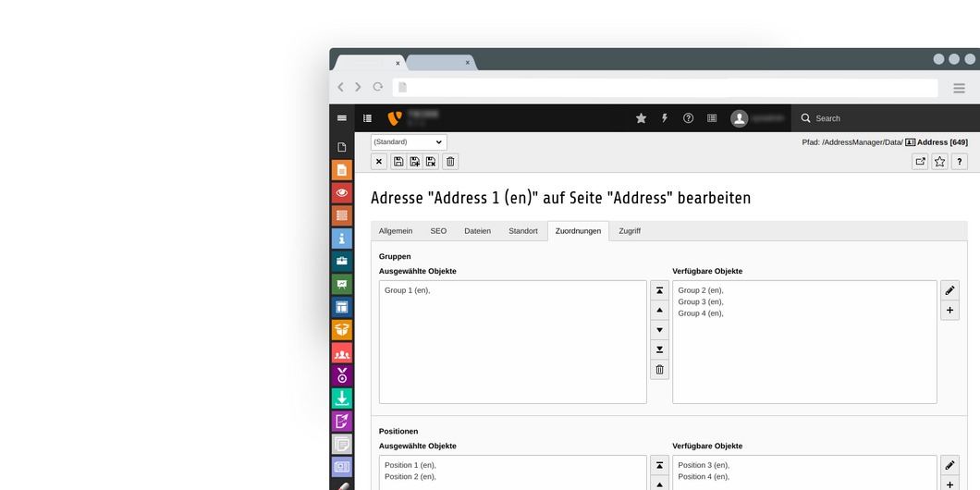Edit Gruppen objects with pencil button
980x490 pixels.
click(950, 290)
